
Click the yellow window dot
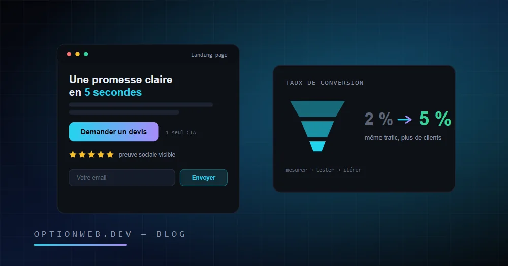point(77,54)
